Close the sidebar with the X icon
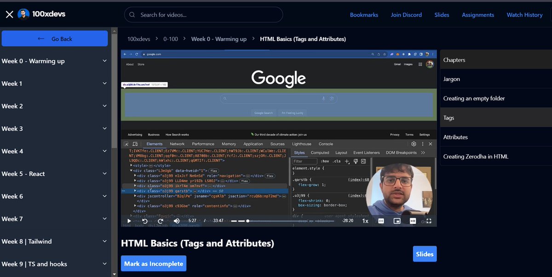 tap(10, 15)
